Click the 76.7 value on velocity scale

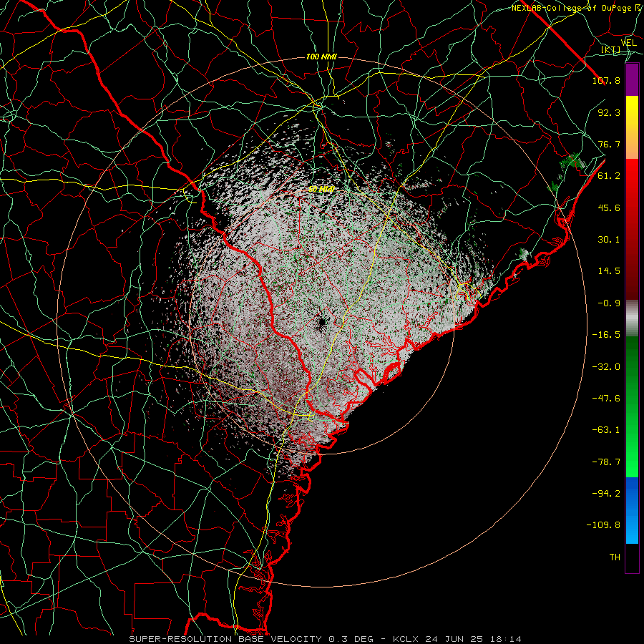[x=609, y=144]
